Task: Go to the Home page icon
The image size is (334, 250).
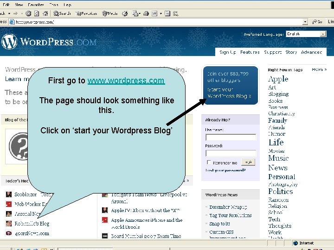Action: (x=45, y=13)
